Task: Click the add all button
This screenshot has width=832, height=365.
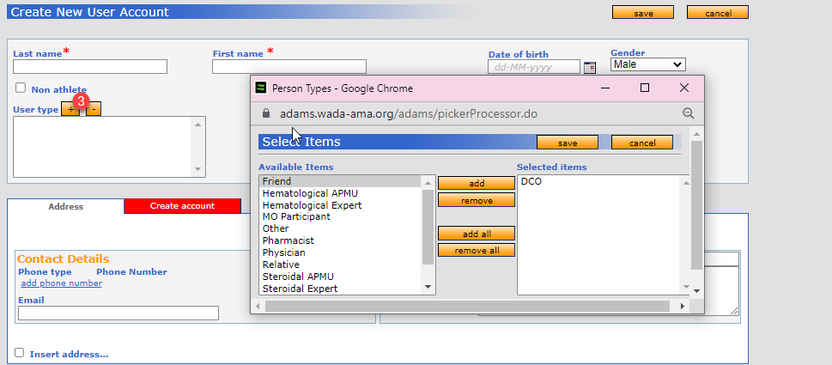Action: pos(477,234)
